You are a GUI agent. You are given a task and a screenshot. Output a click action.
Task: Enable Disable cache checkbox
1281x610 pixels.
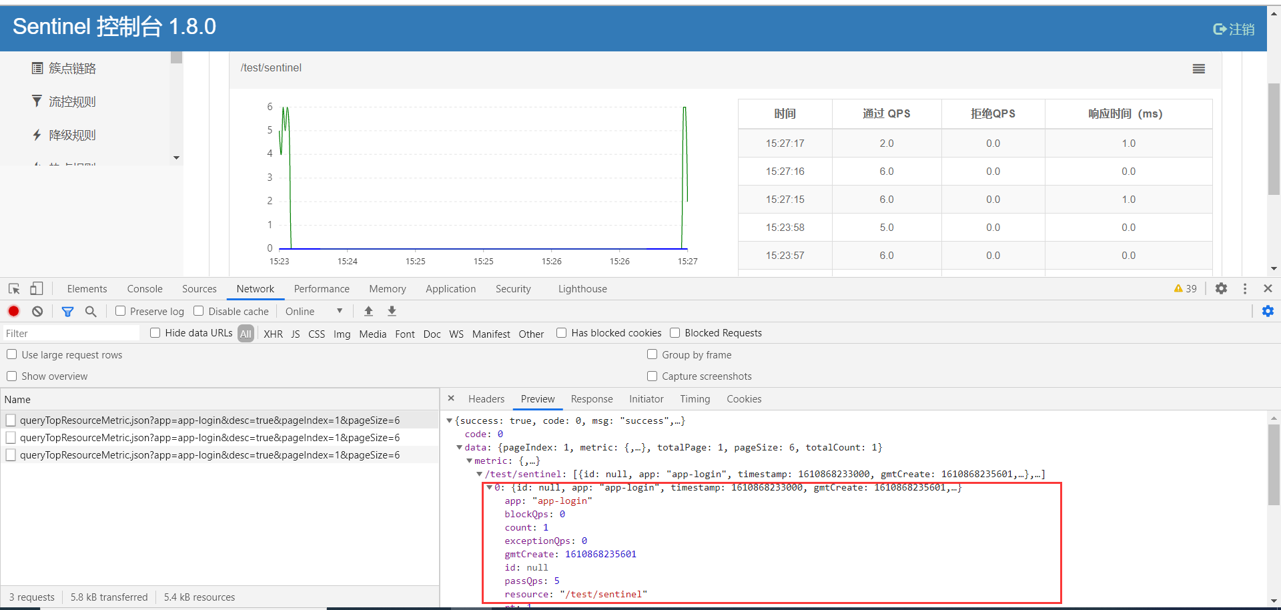click(x=198, y=311)
